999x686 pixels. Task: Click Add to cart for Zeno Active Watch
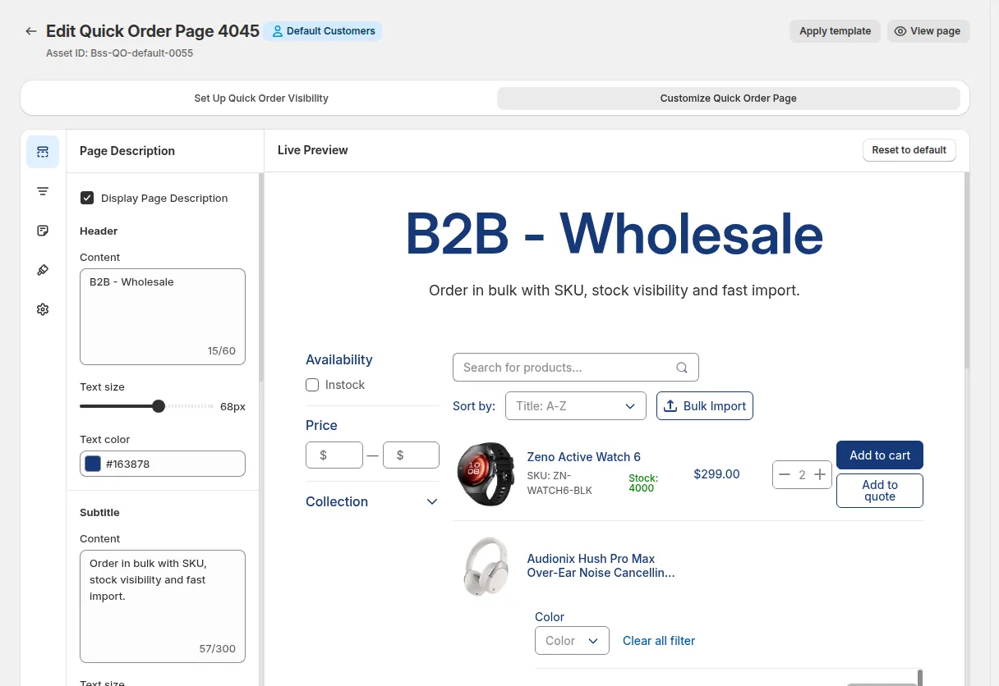tap(880, 455)
